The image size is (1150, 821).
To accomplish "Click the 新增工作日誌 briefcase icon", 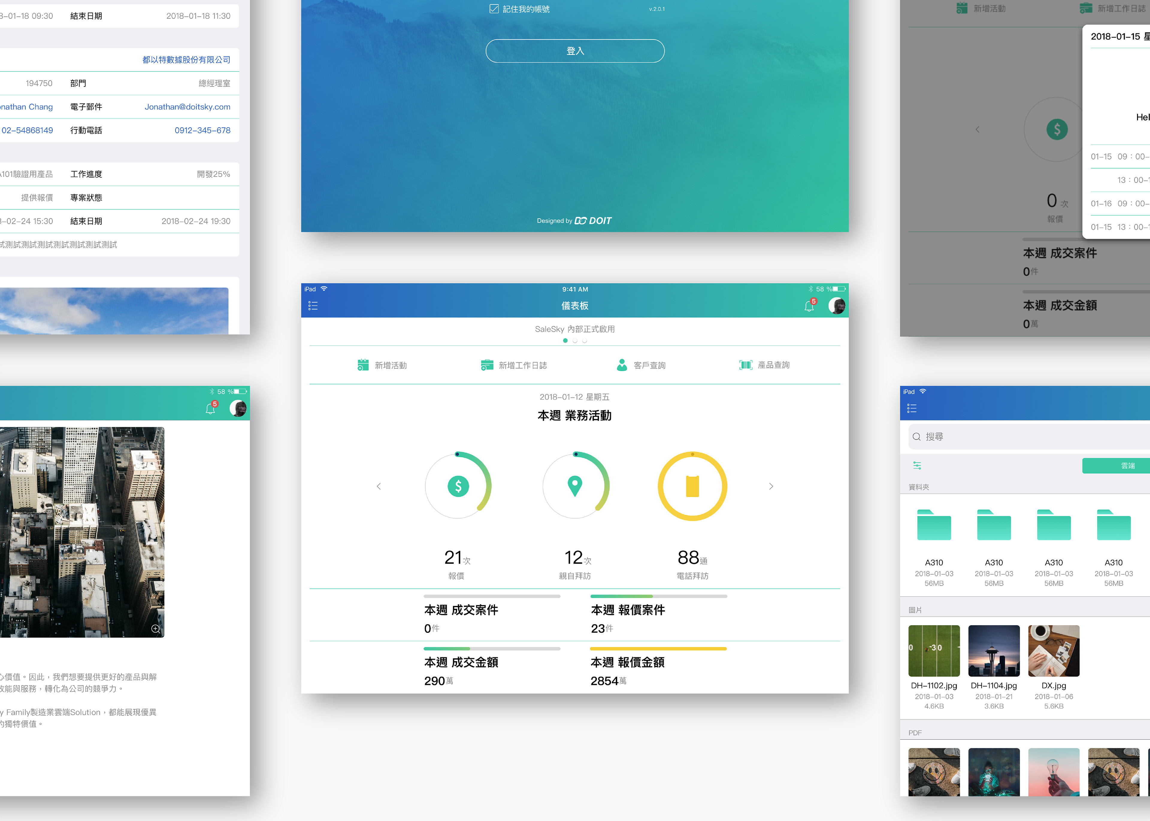I will 487,365.
